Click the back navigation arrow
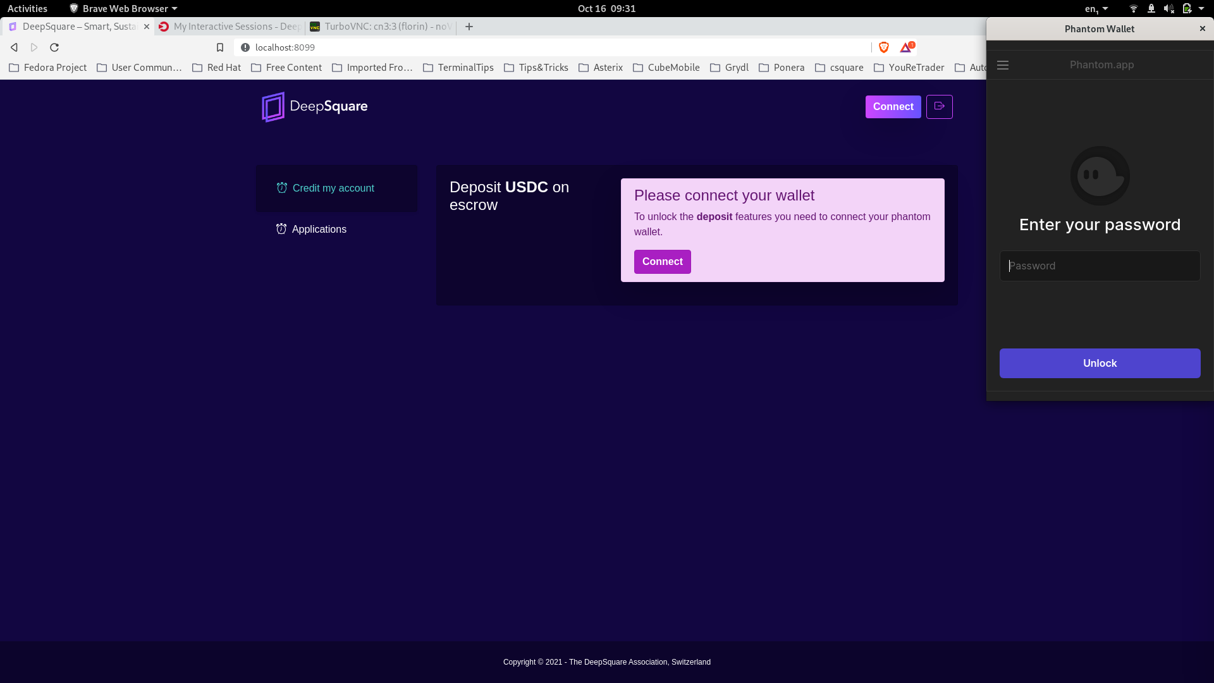1214x683 pixels. click(14, 47)
